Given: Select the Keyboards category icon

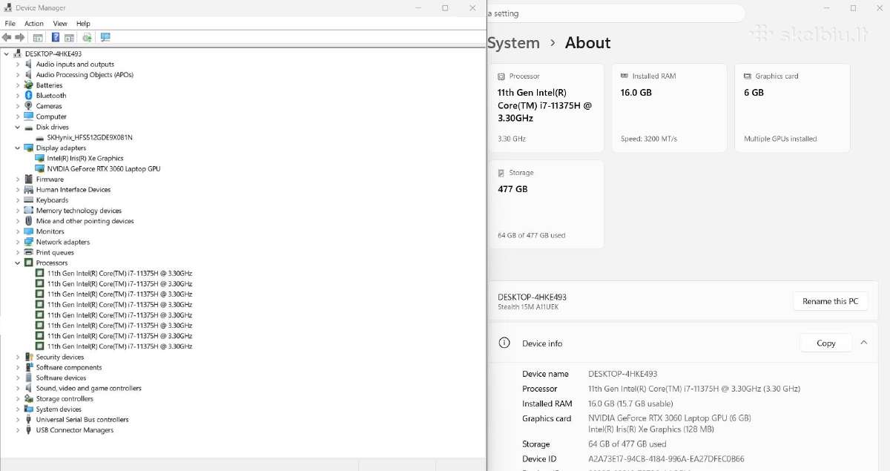Looking at the screenshot, I should pyautogui.click(x=29, y=200).
